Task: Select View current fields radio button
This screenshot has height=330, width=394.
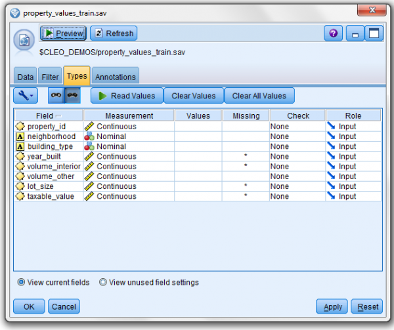Action: (x=21, y=282)
